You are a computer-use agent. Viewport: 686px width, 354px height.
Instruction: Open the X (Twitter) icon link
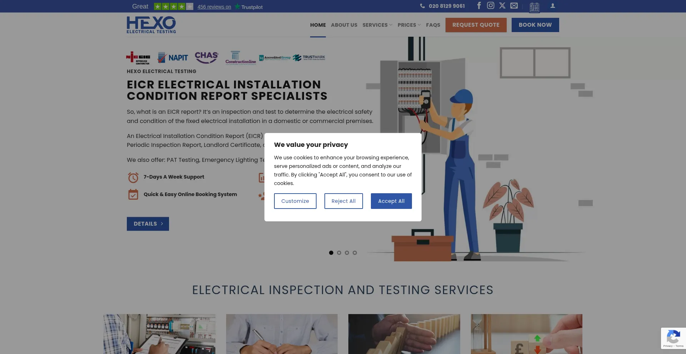click(502, 5)
